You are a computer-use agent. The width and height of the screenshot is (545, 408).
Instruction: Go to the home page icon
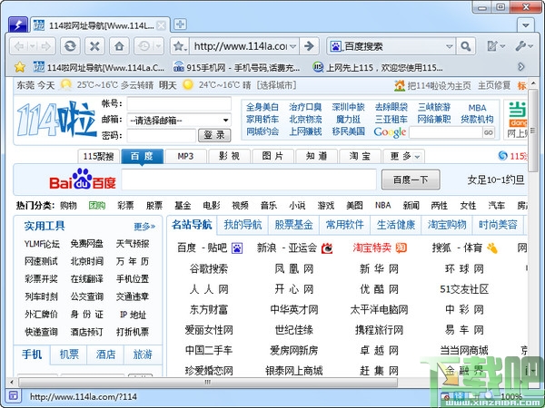(x=119, y=46)
